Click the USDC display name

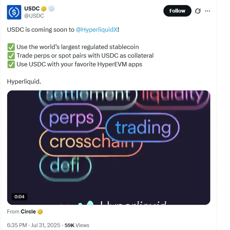[32, 9]
